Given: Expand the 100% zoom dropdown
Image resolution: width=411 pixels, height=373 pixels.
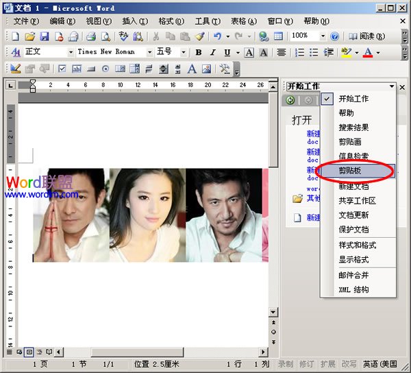Looking at the screenshot, I should click(x=322, y=36).
